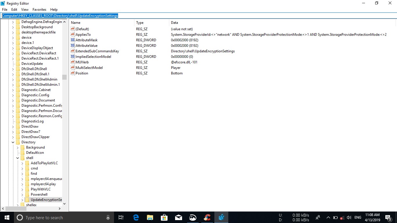Click the Registry Editor taskbar icon
This screenshot has height=223, width=397.
click(221, 217)
